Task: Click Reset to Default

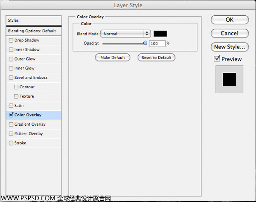Action: [x=157, y=58]
